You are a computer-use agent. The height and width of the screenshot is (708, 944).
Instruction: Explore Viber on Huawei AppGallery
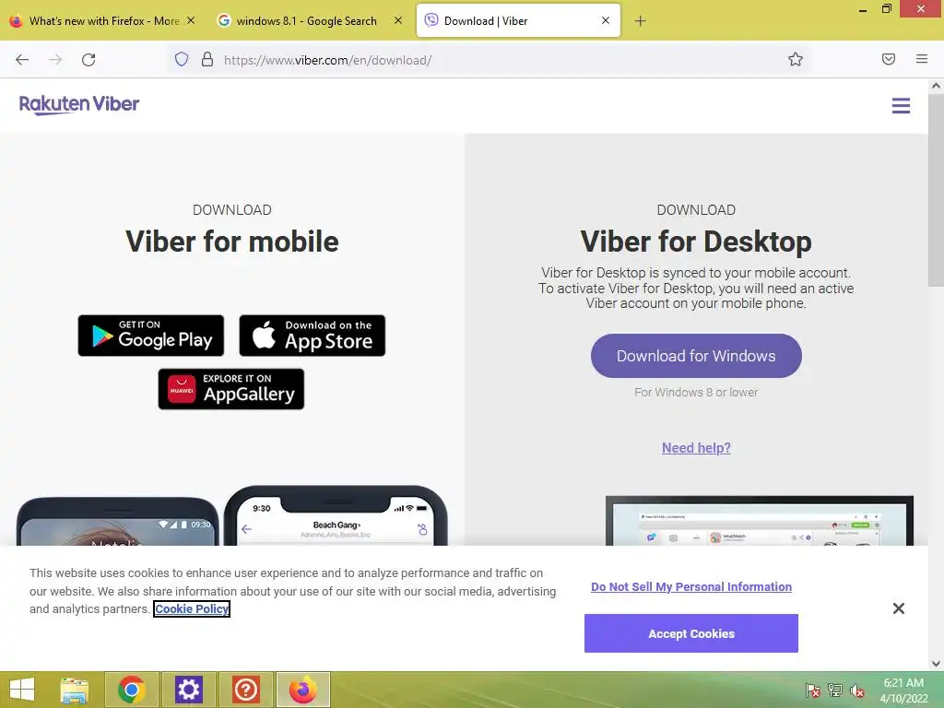coord(231,389)
